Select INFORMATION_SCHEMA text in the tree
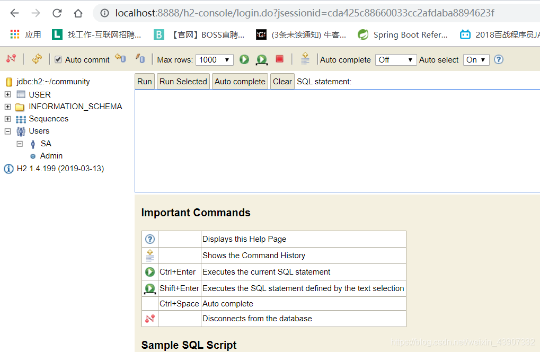 coord(75,107)
